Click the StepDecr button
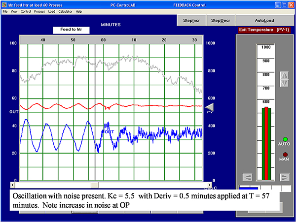 [221, 20]
